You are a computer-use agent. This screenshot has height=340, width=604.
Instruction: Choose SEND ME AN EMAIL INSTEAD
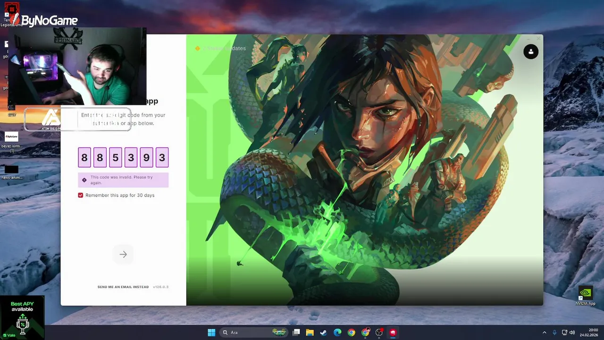pos(123,287)
